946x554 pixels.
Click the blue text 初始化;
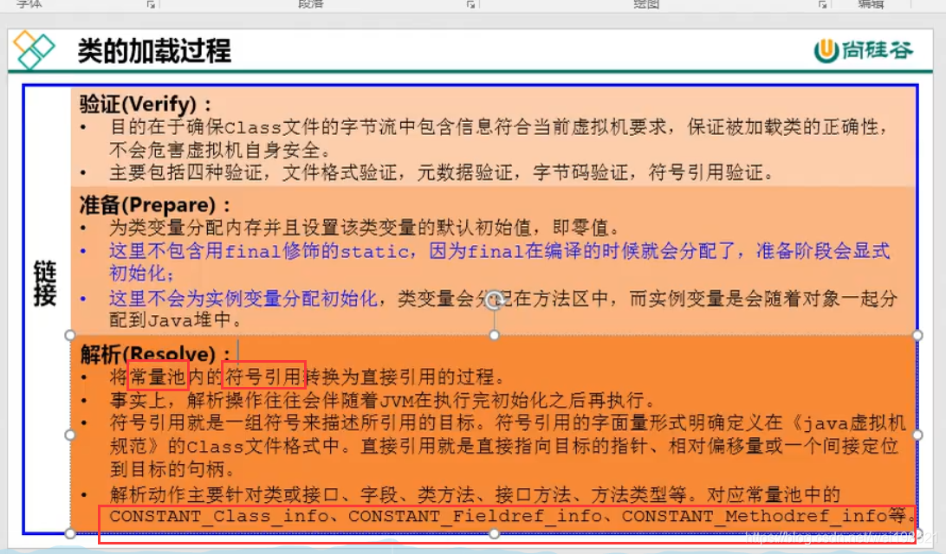[x=142, y=274]
